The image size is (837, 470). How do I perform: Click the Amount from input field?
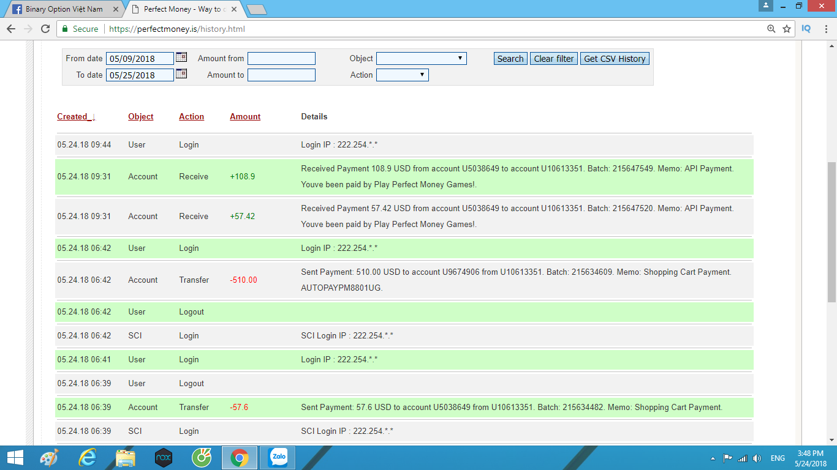point(281,58)
